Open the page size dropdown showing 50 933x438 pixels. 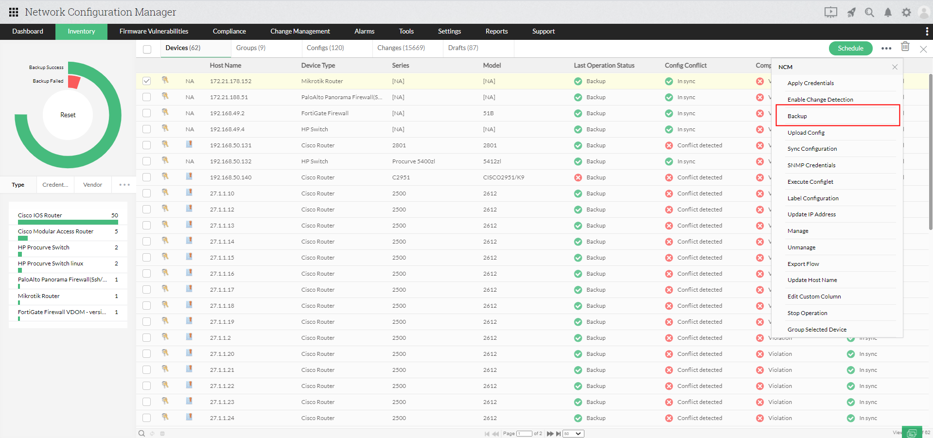pyautogui.click(x=572, y=433)
